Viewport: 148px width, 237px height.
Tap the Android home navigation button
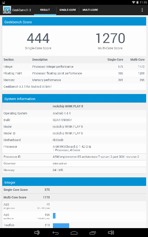(74, 233)
